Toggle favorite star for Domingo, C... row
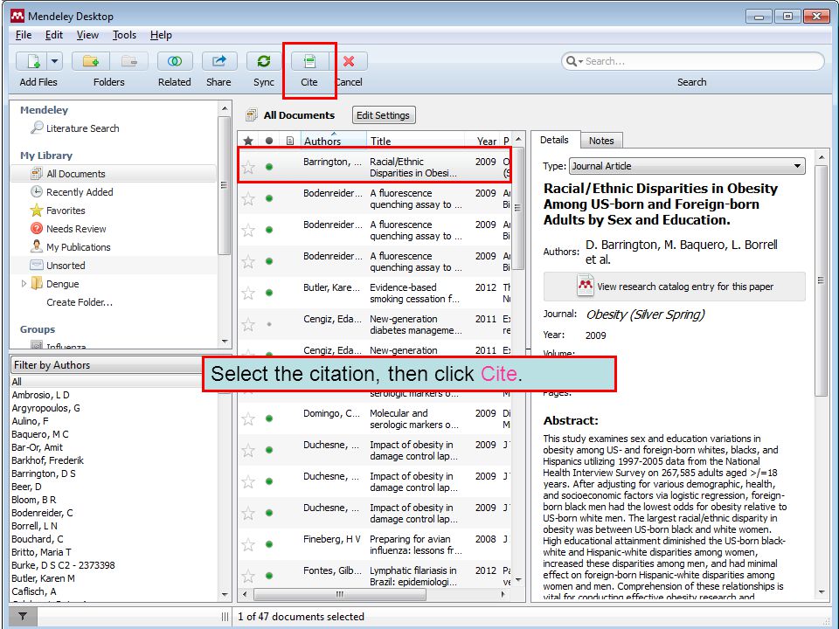Screen dimensions: 839x629 [x=248, y=418]
